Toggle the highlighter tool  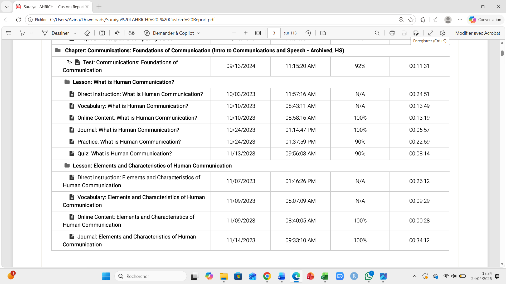pos(23,33)
